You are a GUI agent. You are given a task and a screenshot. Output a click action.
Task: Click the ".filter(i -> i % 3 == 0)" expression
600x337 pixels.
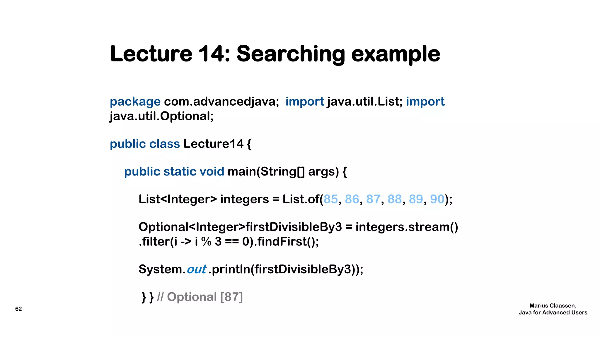[196, 242]
